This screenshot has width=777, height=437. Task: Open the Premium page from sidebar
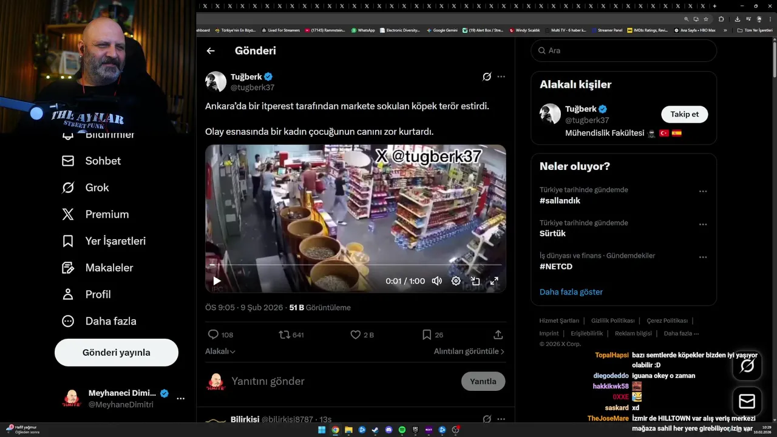(x=95, y=214)
